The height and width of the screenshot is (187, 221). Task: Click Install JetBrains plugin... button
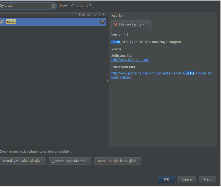tap(23, 161)
